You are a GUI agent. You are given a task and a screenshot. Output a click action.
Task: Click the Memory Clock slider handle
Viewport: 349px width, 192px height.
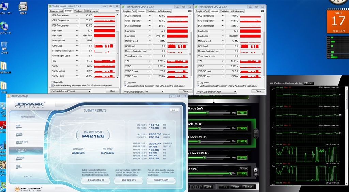click(x=205, y=158)
